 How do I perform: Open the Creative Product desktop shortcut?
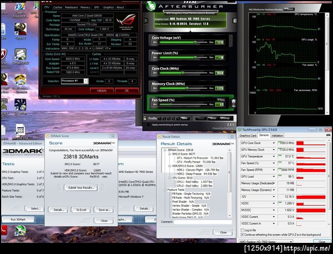[x=20, y=9]
